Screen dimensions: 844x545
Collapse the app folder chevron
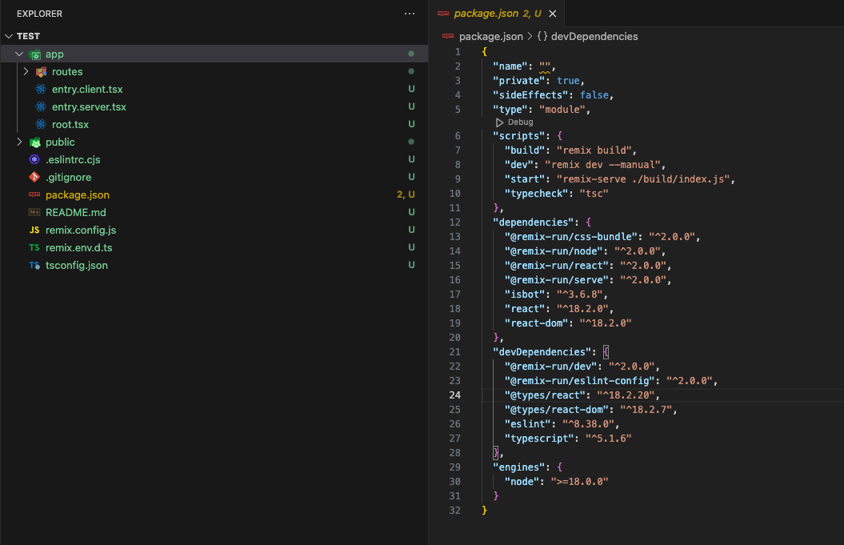tap(19, 54)
